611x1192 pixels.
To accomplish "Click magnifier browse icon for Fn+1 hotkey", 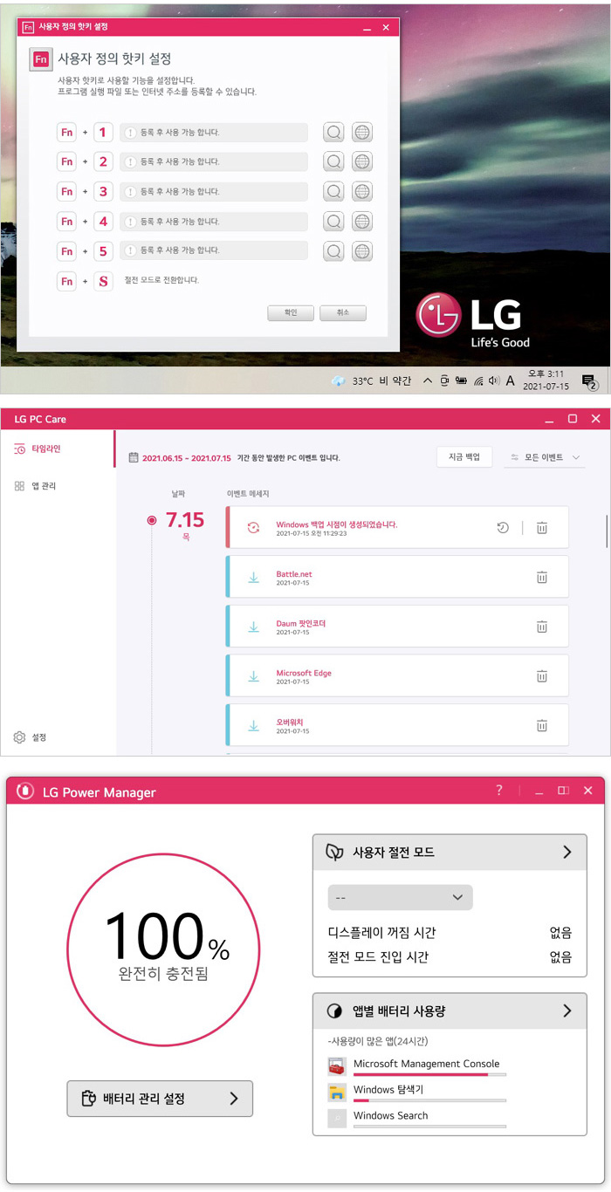I will (333, 133).
